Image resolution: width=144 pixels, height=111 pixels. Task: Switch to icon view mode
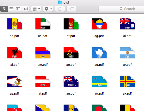(x=4, y=9)
